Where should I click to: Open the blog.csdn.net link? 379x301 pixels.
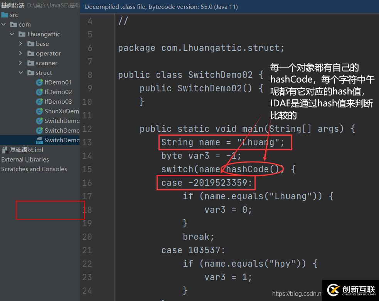[x=297, y=293]
